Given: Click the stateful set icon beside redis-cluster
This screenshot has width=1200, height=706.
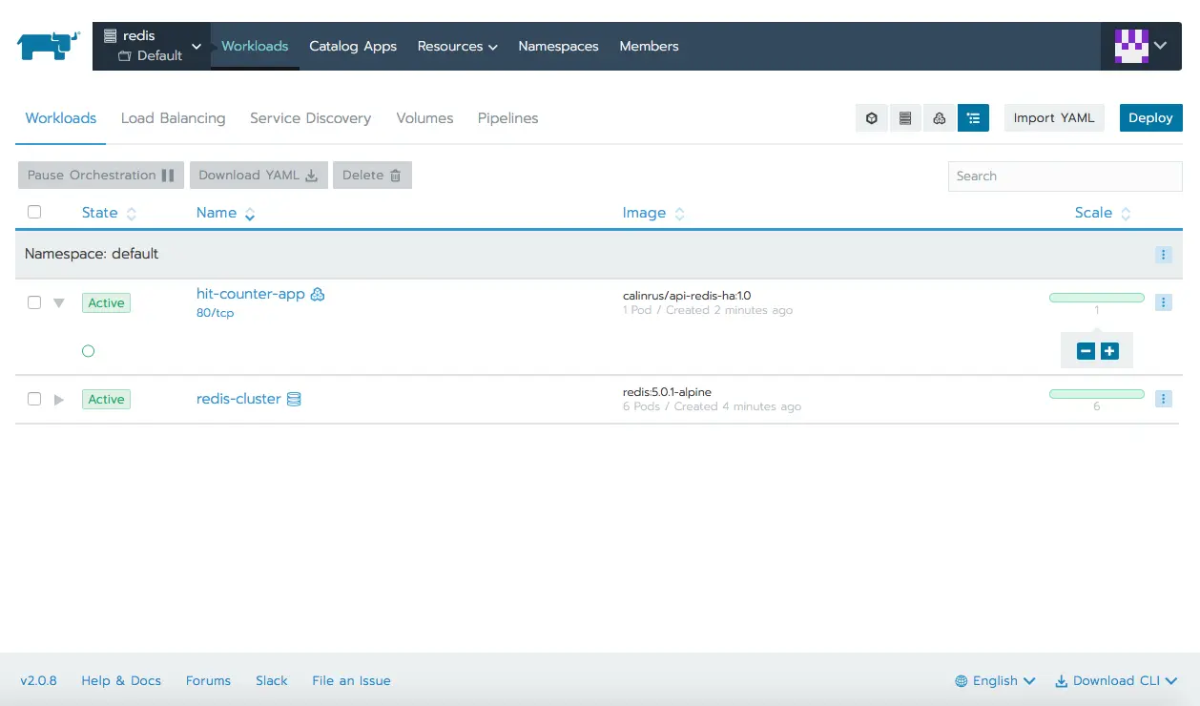Looking at the screenshot, I should click(294, 399).
